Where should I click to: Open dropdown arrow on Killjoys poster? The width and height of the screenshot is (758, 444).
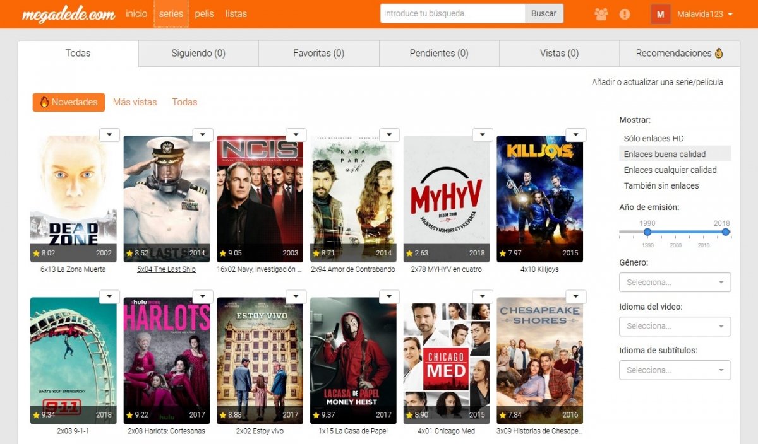point(576,134)
